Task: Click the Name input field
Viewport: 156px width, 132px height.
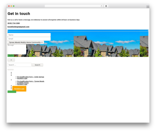Action: 29,35
